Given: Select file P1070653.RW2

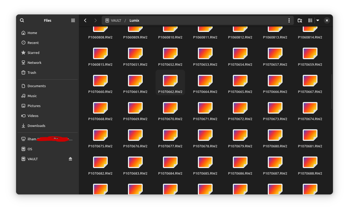Looking at the screenshot, I should point(205,57).
